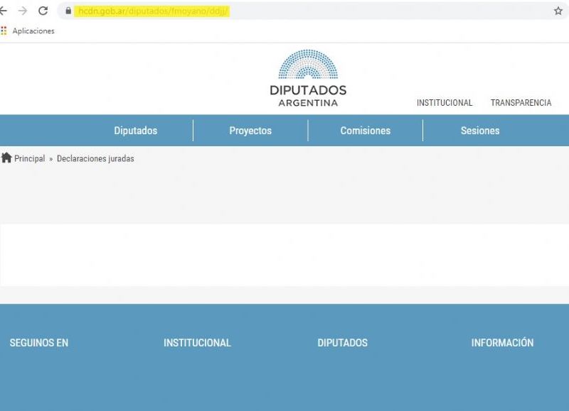Select the highlighted URL in address bar
The height and width of the screenshot is (411, 569).
click(x=153, y=11)
